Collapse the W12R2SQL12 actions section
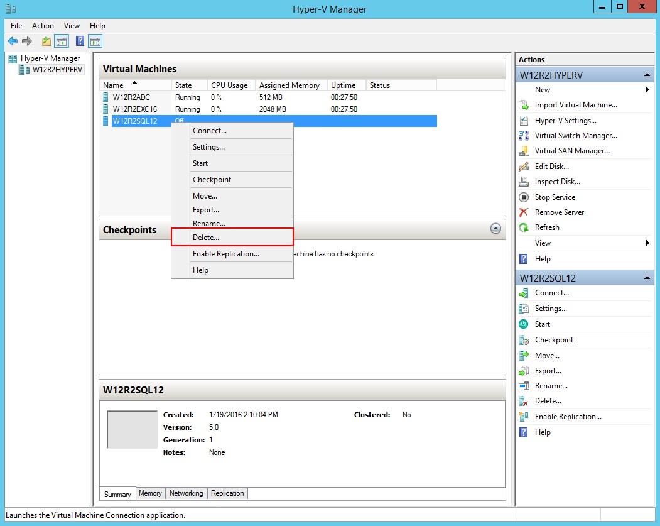This screenshot has height=526, width=660. click(647, 278)
